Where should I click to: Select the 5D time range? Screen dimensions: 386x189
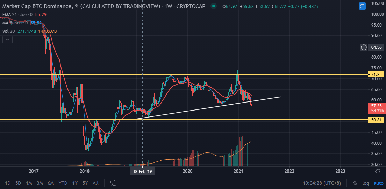[18, 183]
